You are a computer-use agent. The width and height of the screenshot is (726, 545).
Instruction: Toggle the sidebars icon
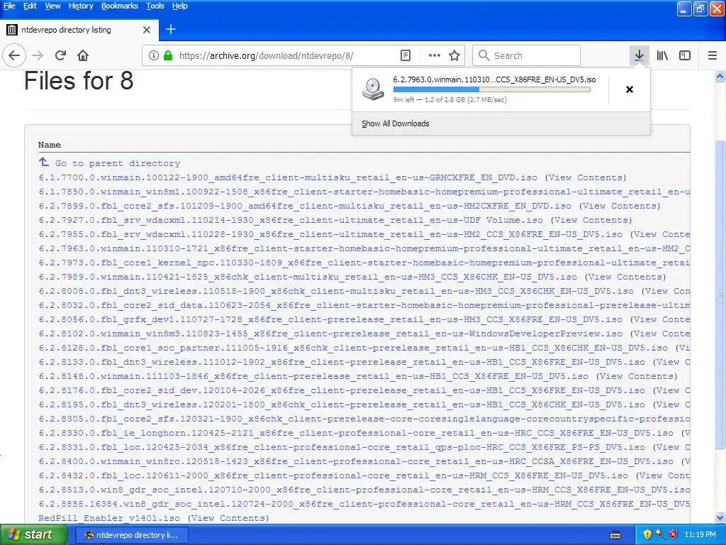[685, 55]
